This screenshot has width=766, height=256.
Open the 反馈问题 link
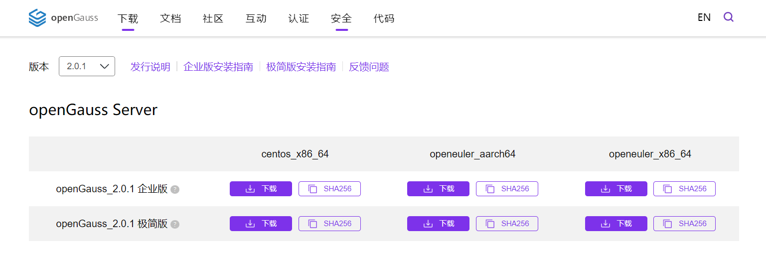click(x=369, y=67)
